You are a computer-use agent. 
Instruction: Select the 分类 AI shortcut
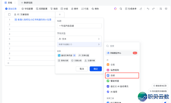point(122,65)
